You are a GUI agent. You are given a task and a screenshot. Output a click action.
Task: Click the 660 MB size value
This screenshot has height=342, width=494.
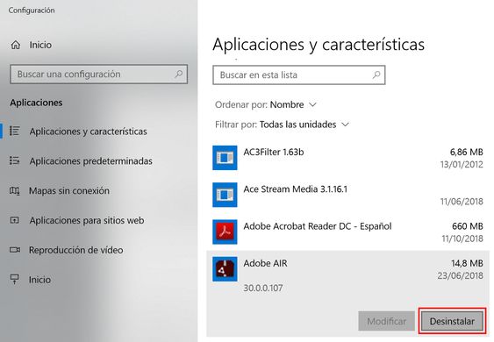pos(468,226)
